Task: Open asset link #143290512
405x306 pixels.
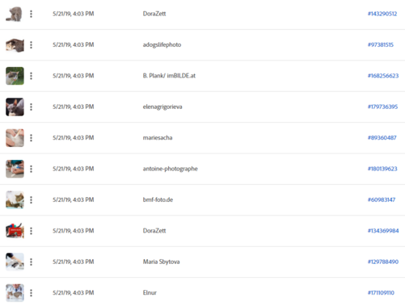Action: tap(382, 14)
